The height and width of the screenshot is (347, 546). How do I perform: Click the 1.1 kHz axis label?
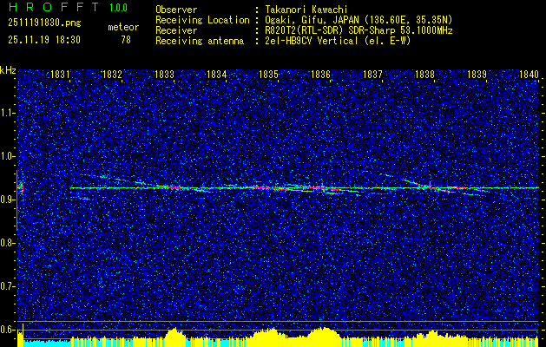7,113
